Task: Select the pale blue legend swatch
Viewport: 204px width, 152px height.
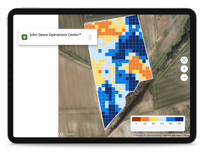Action: click(x=162, y=119)
